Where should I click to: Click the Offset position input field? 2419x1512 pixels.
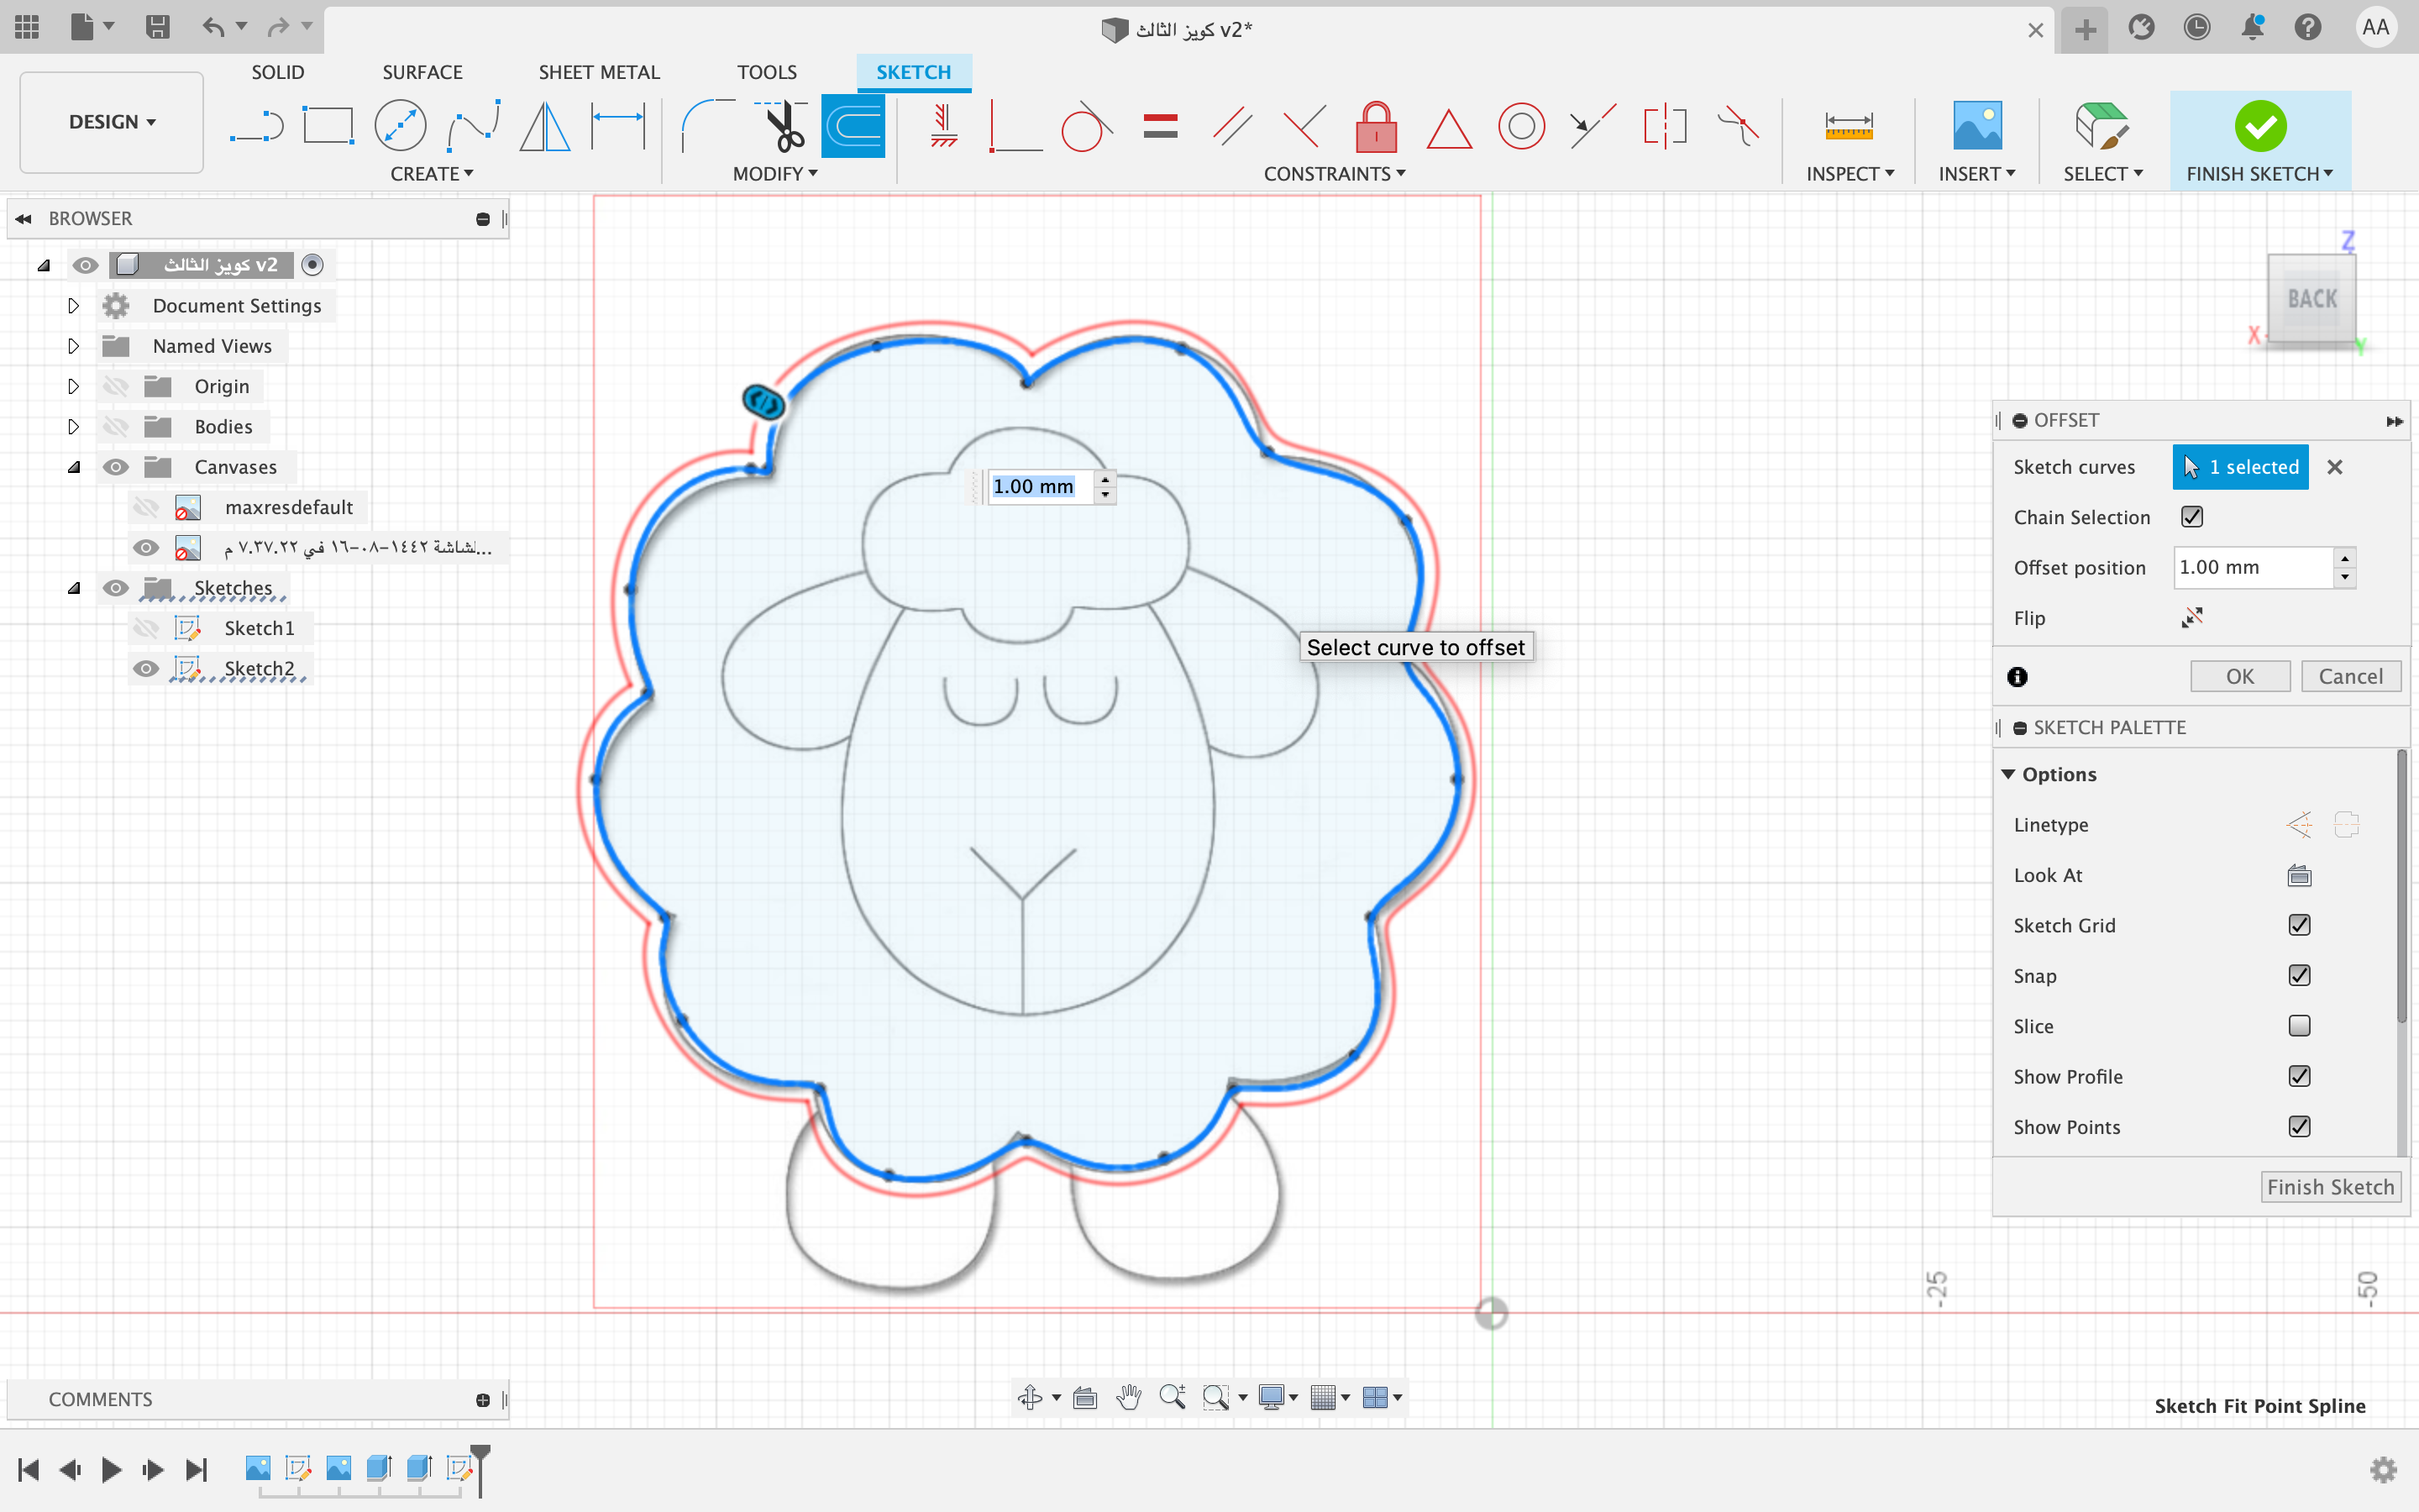(2255, 567)
